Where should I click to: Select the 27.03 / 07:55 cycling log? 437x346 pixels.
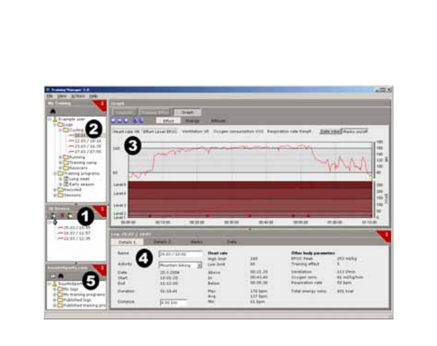85,152
